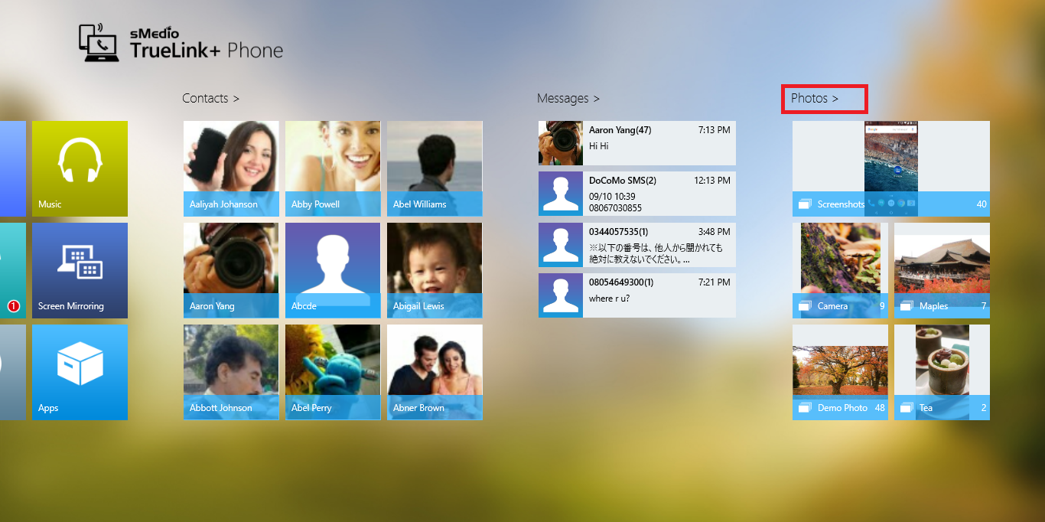The image size is (1045, 522).
Task: Launch the Screen Mirroring tile
Action: point(80,270)
